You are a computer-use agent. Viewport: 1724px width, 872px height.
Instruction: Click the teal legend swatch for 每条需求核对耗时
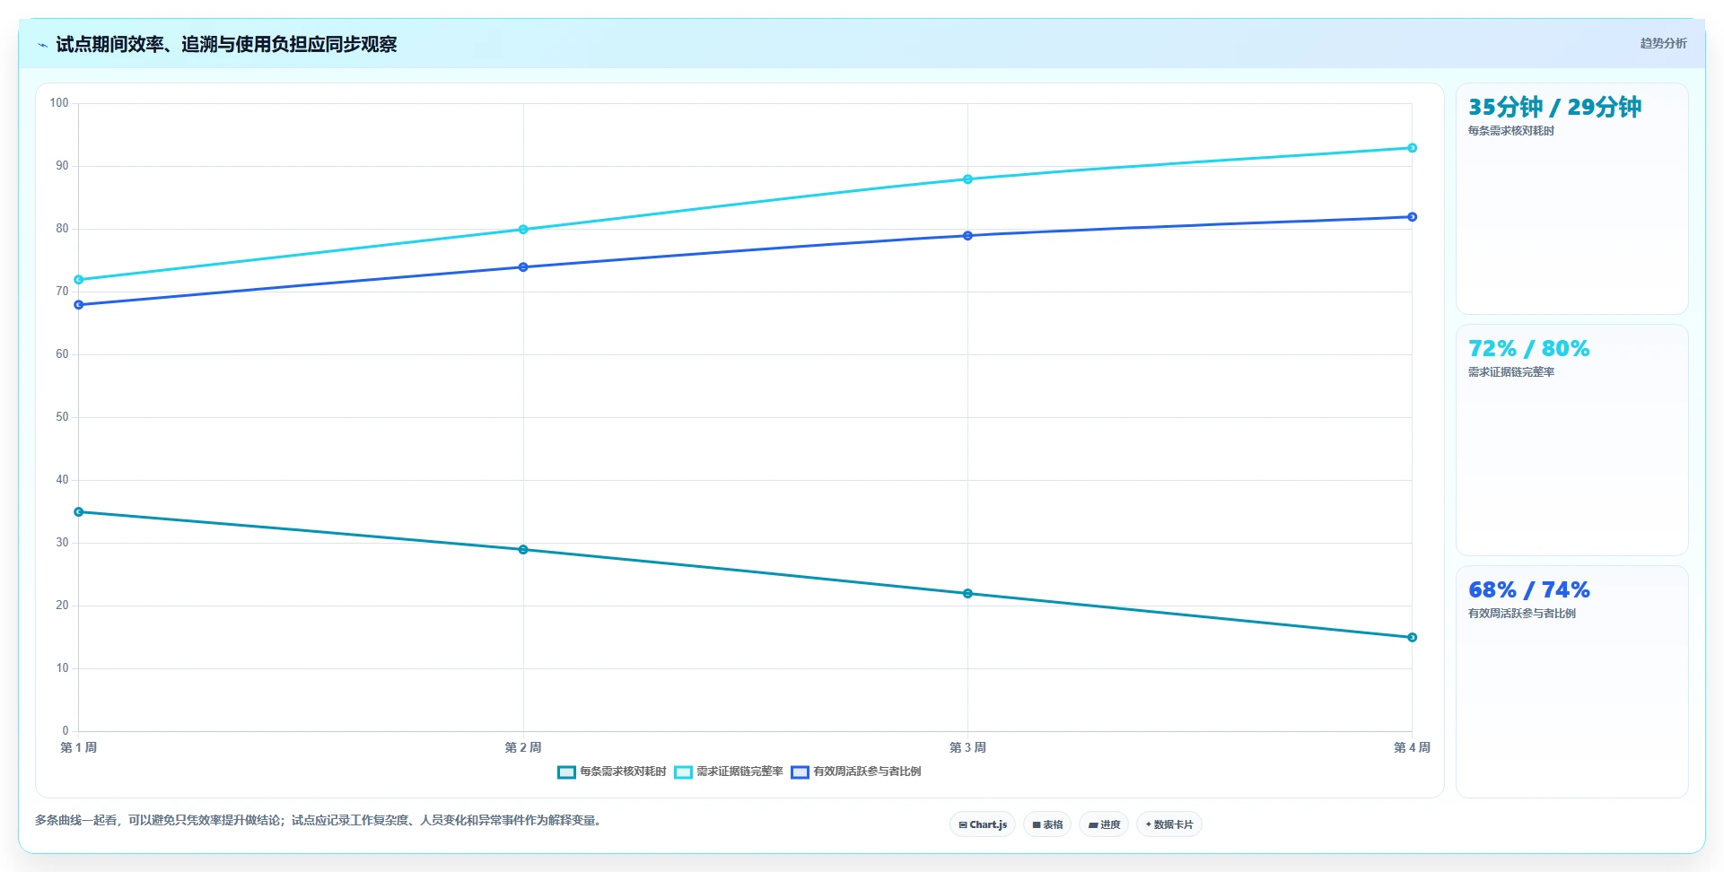click(x=566, y=772)
